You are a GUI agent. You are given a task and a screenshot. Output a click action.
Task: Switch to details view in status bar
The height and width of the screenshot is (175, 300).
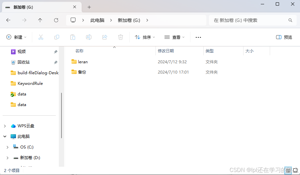(288, 170)
